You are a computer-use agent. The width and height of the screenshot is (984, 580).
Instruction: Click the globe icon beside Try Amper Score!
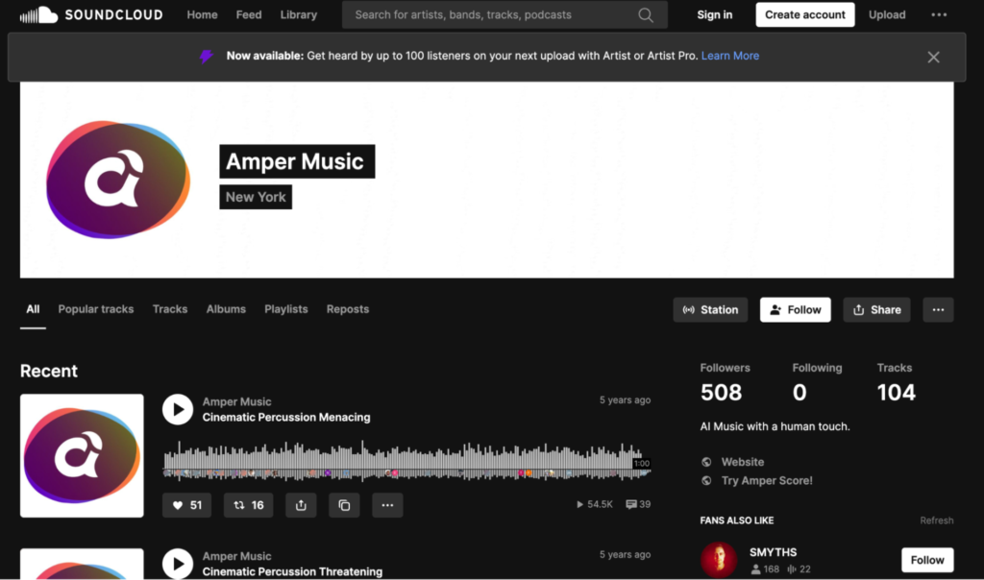(x=706, y=481)
